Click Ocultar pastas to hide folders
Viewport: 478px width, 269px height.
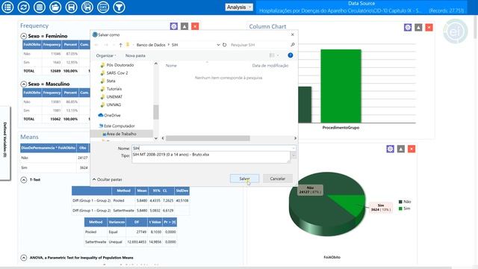(108, 179)
